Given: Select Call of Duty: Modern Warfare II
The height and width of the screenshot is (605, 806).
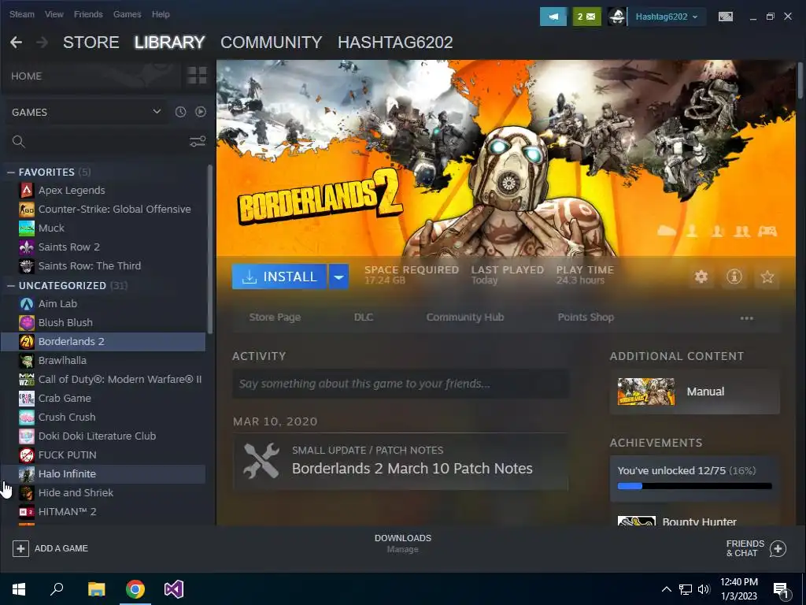Looking at the screenshot, I should click(103, 379).
